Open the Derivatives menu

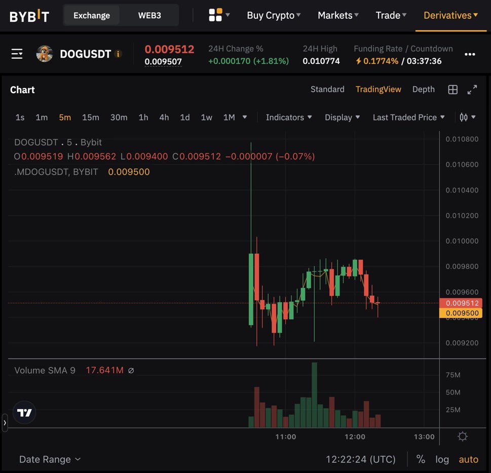click(450, 15)
